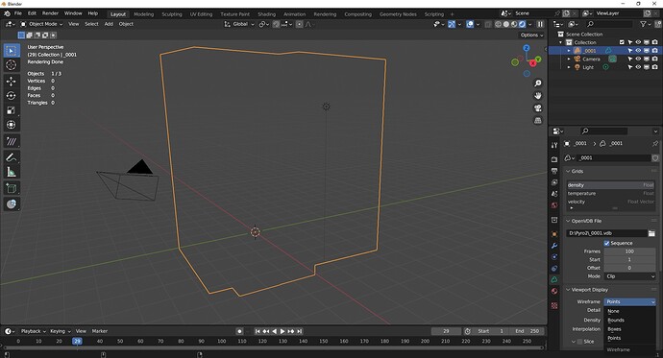Open the Render menu
Screen dimensions: 663x358
point(50,13)
